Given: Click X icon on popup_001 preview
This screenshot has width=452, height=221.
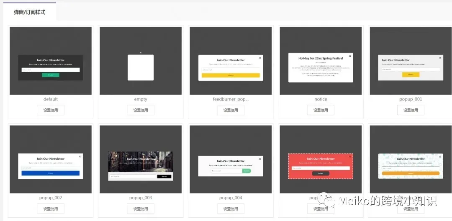Looking at the screenshot, I should 440,58.
